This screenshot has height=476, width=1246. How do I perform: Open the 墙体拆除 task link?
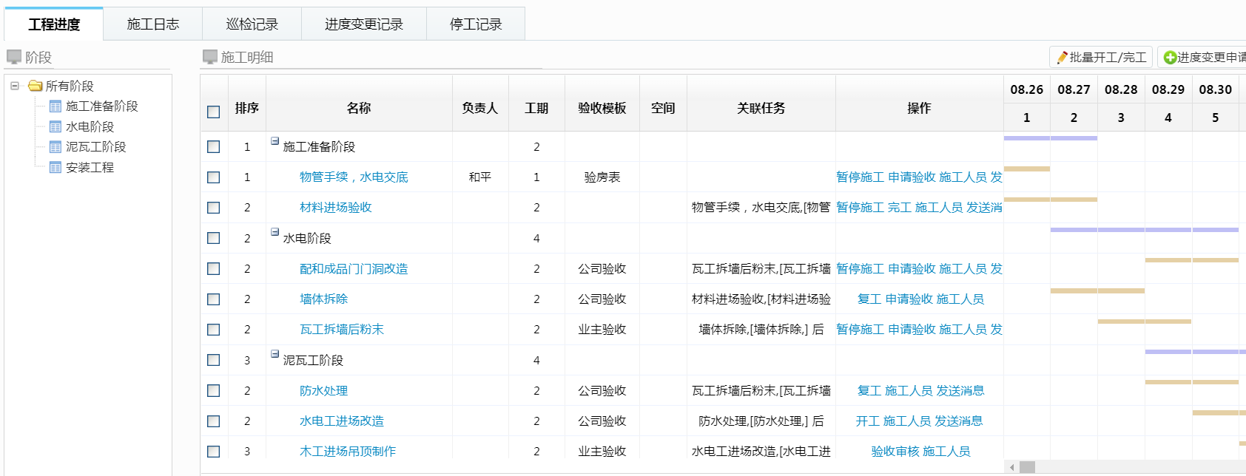click(x=323, y=299)
